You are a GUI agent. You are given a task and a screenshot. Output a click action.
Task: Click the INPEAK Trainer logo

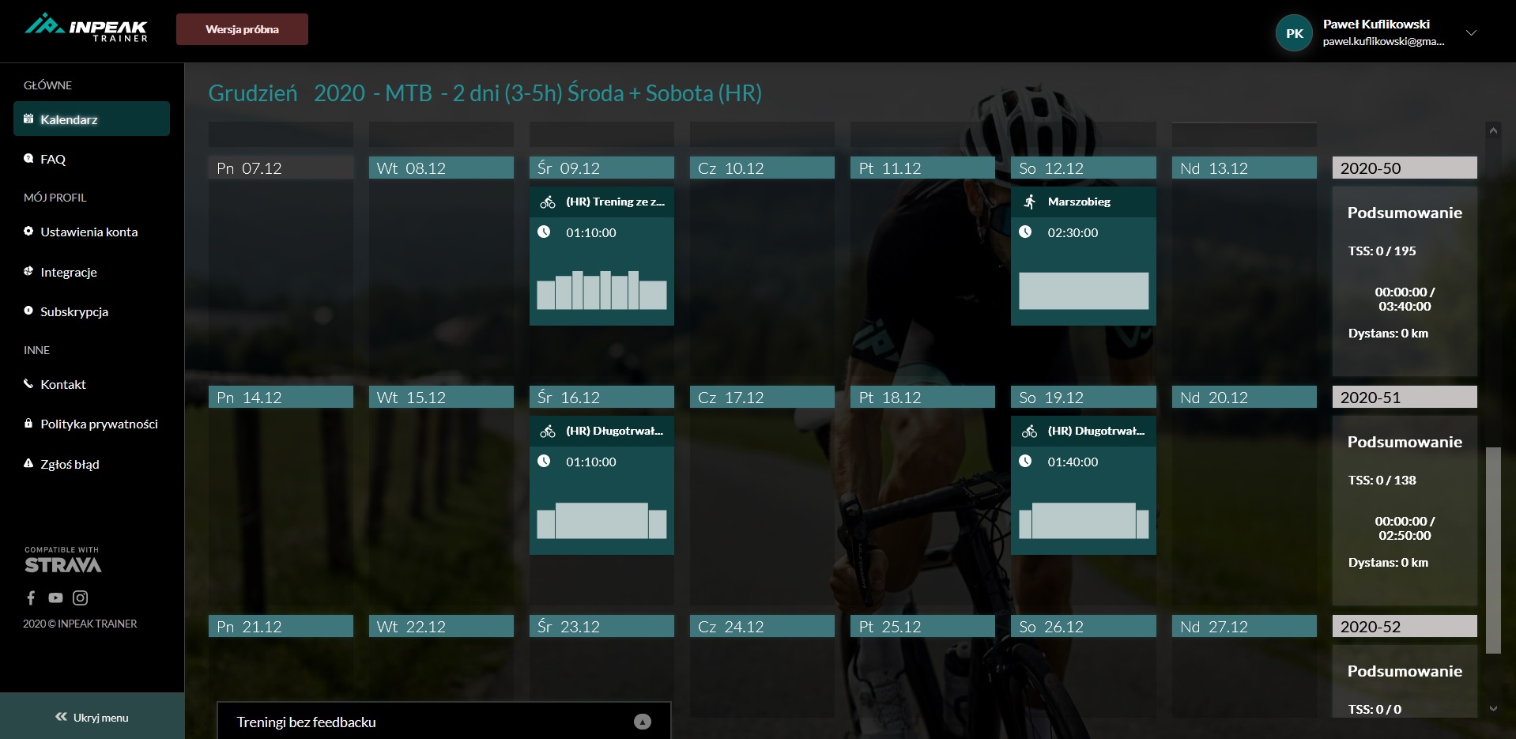[86, 28]
